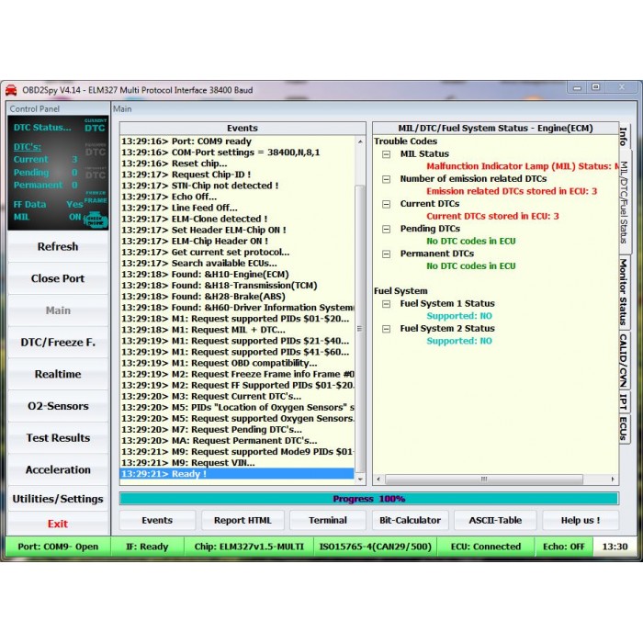643x643 pixels.
Task: Click the Current DTC indicator icon
Action: click(x=96, y=126)
